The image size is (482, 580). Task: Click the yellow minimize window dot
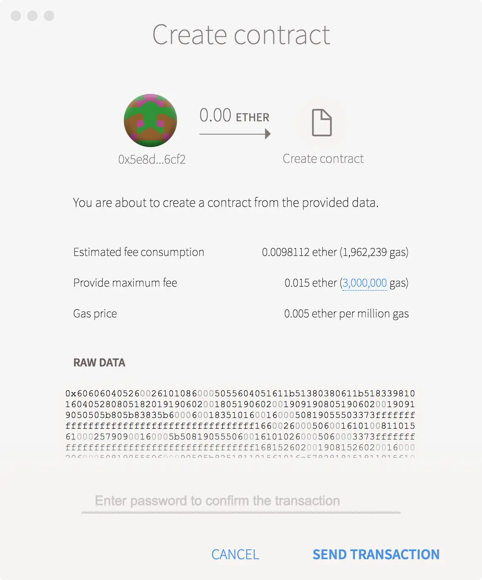(x=32, y=16)
